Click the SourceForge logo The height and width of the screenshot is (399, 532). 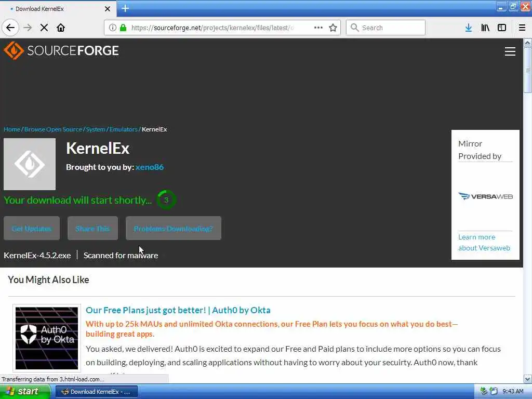[61, 50]
